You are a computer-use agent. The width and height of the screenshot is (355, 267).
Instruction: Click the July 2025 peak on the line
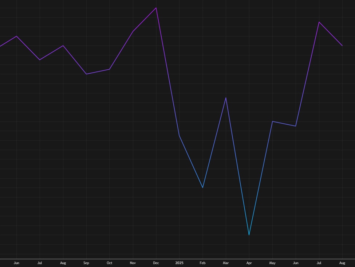(319, 22)
